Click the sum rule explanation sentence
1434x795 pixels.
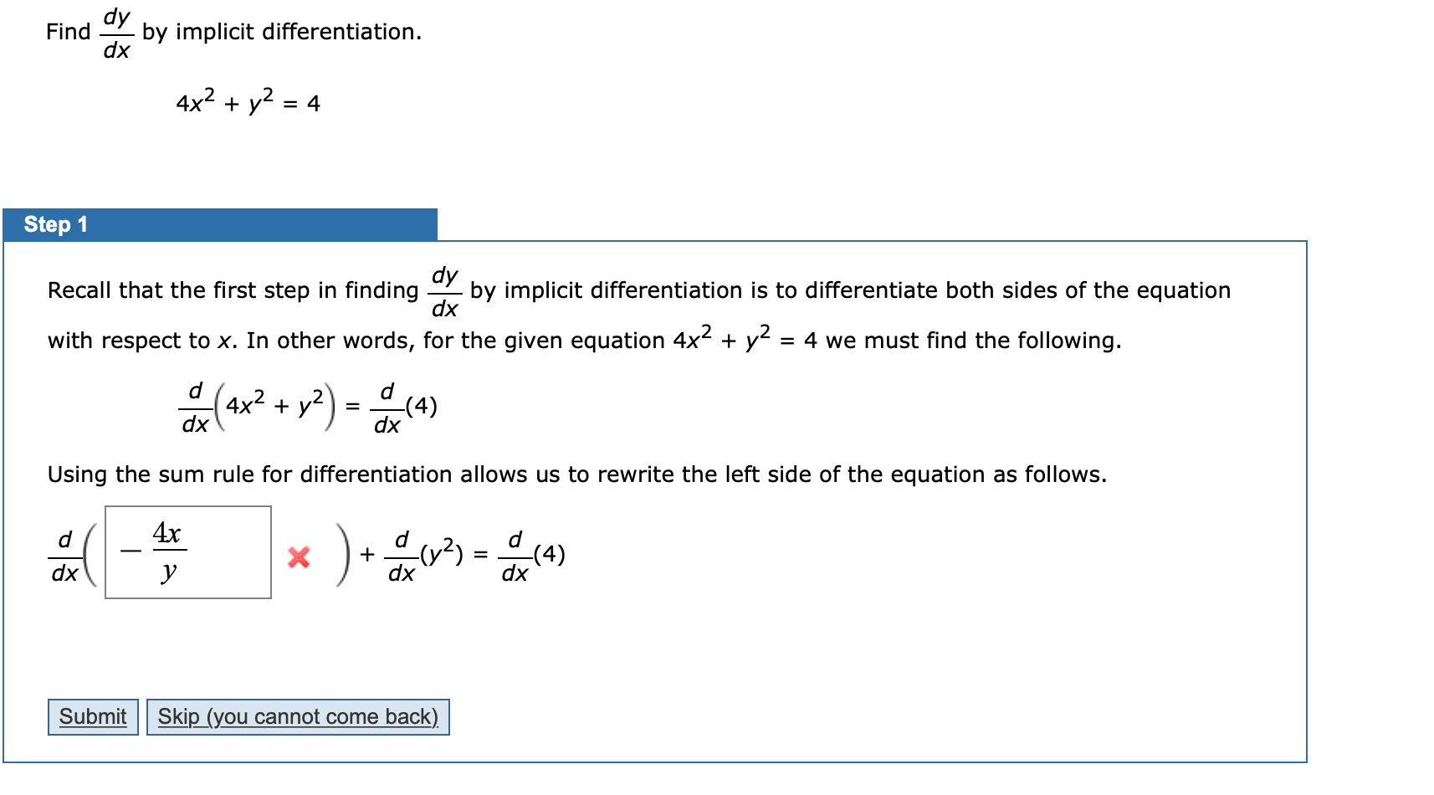coord(576,474)
